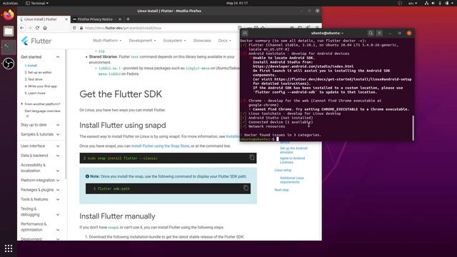The width and height of the screenshot is (457, 257).
Task: Jump to Linux setup in page contents
Action: 283,170
